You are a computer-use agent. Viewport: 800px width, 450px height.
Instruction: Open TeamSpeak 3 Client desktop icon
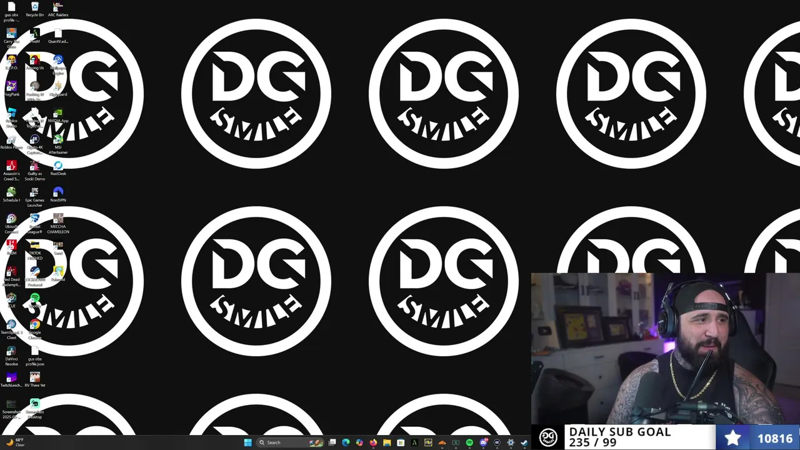(x=11, y=329)
